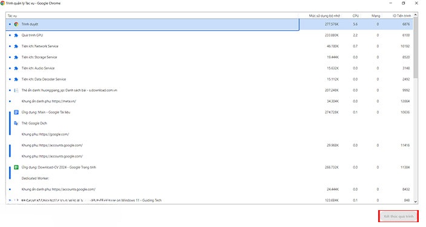Click the memory value 46.180K

333,46
